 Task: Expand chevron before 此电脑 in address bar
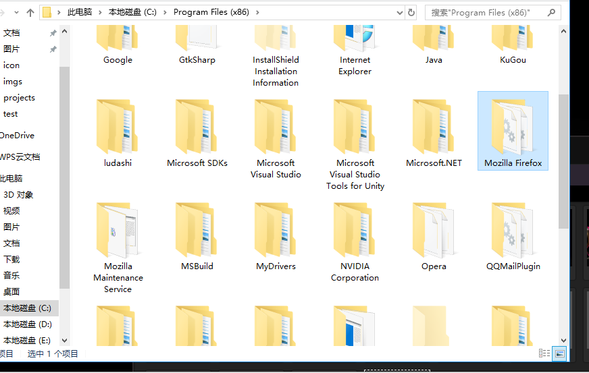tap(59, 12)
